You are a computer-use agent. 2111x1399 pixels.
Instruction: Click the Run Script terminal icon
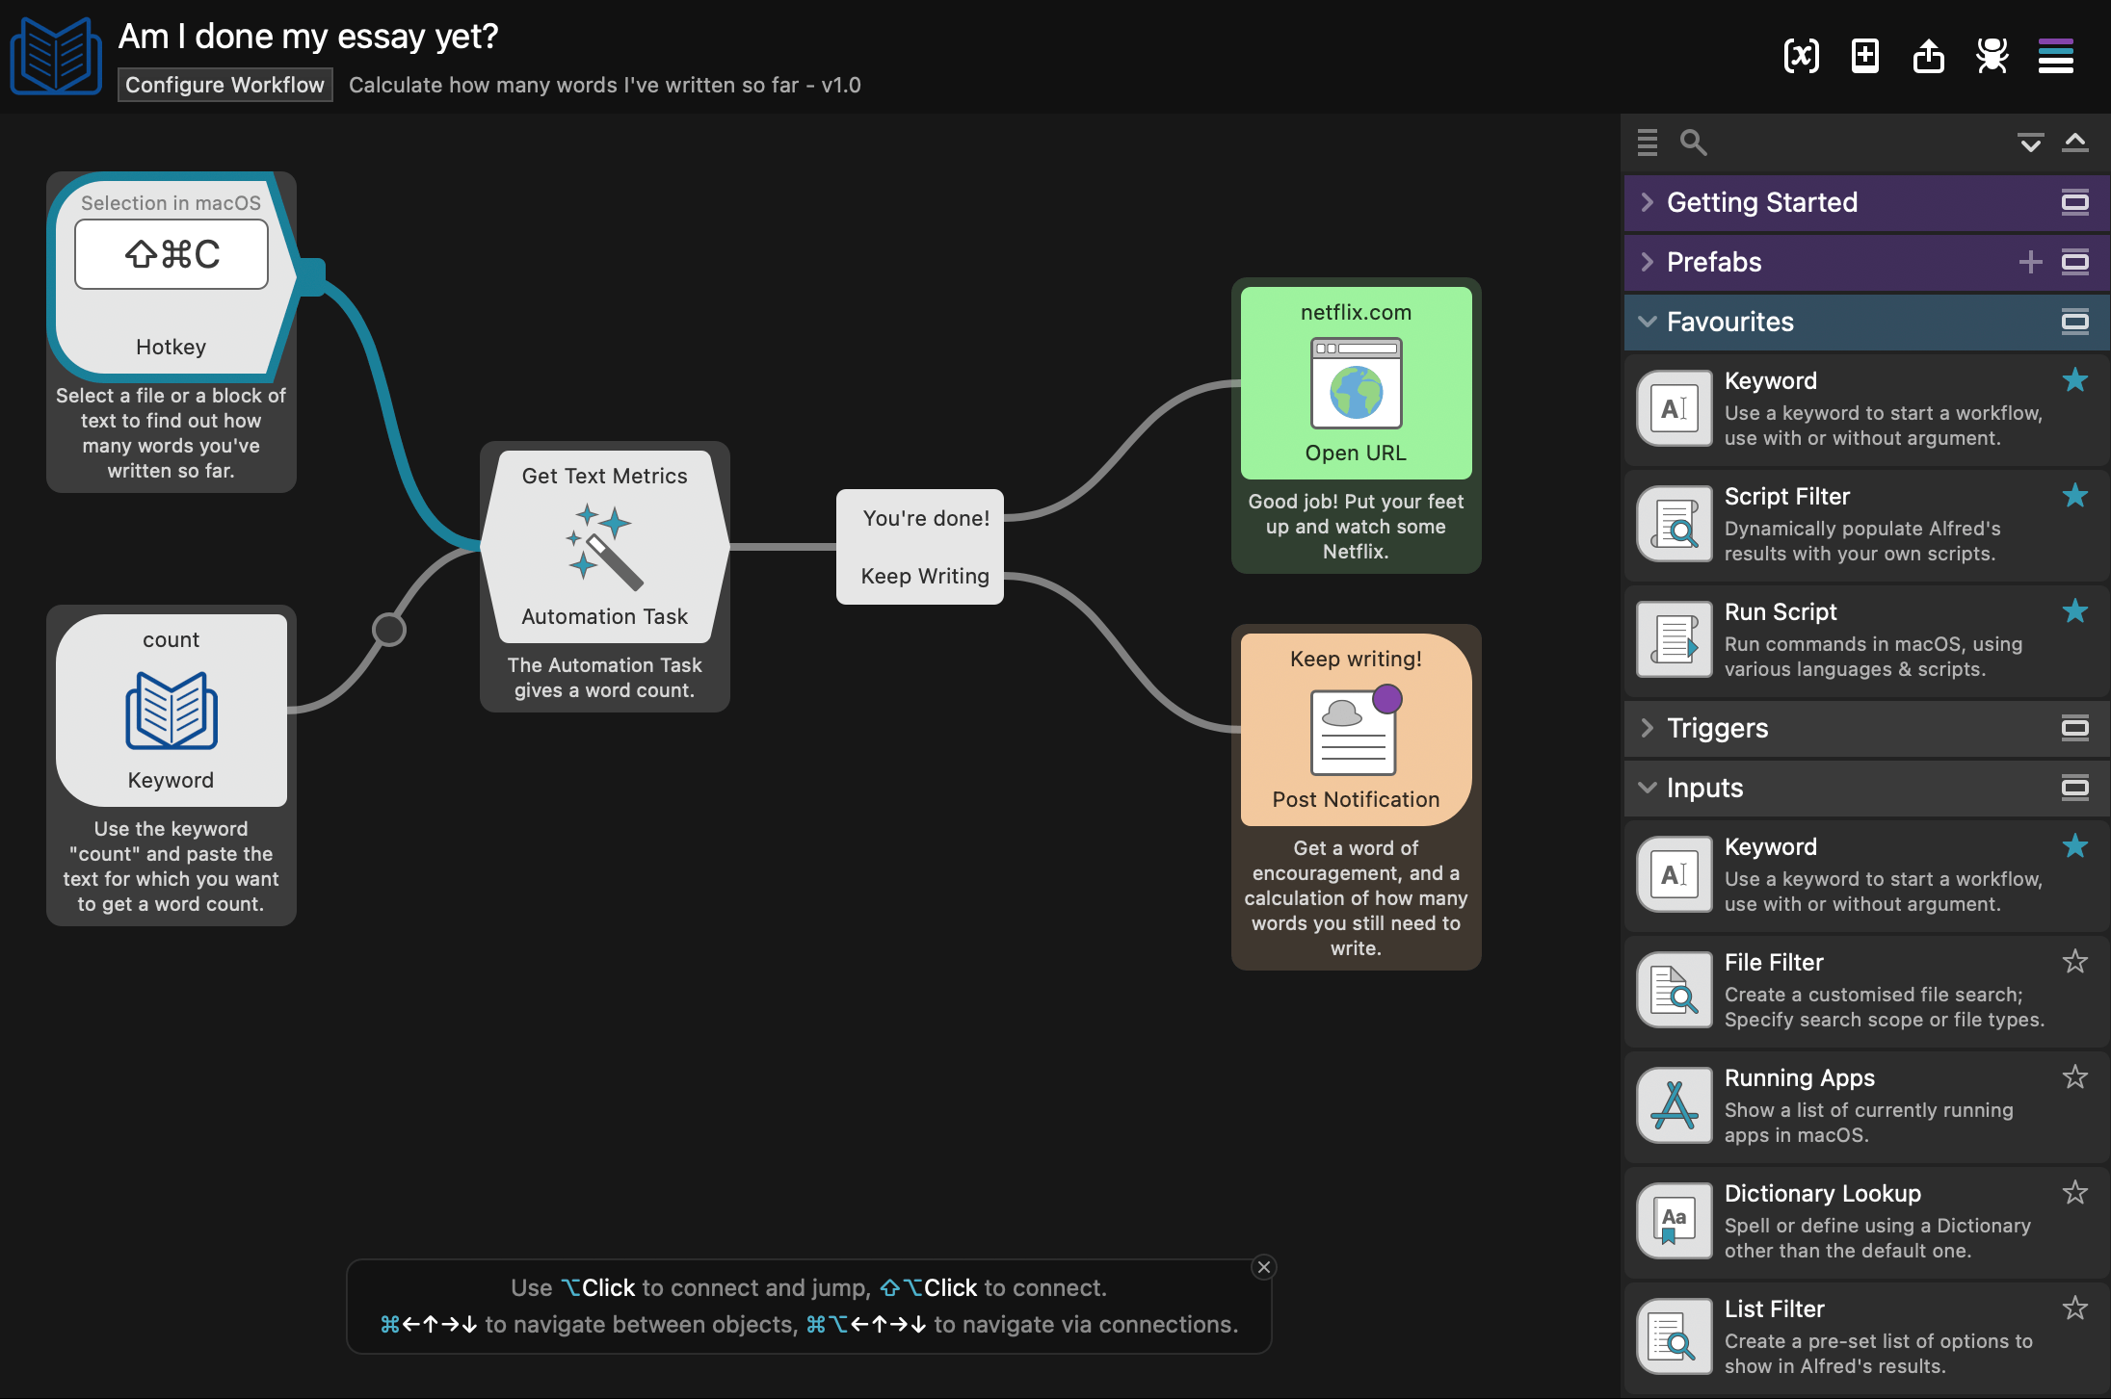[1674, 638]
